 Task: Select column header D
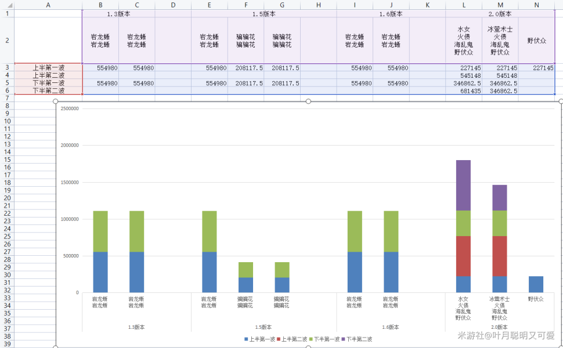173,5
